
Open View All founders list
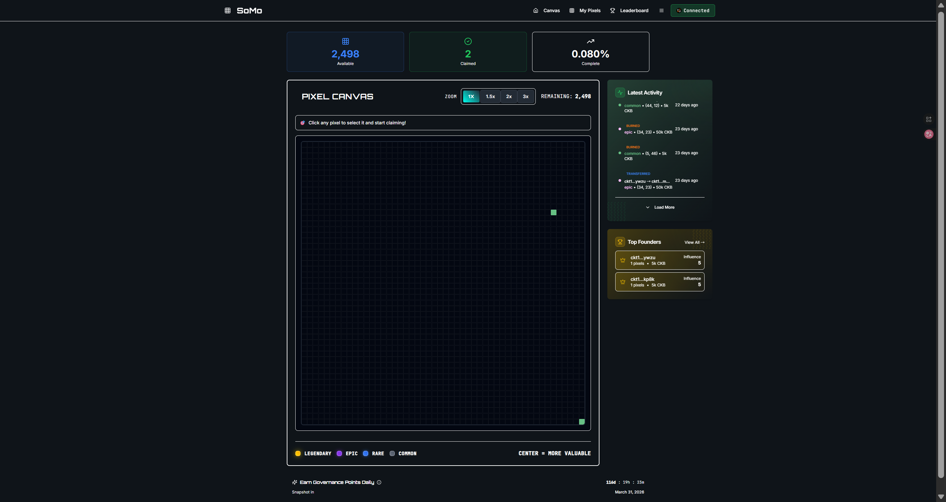tap(694, 242)
